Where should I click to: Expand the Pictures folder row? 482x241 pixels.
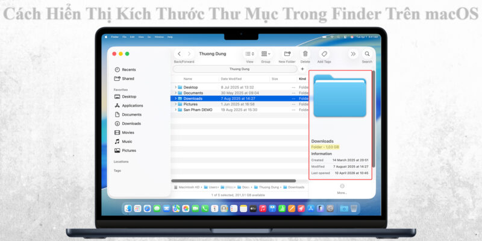coord(175,104)
